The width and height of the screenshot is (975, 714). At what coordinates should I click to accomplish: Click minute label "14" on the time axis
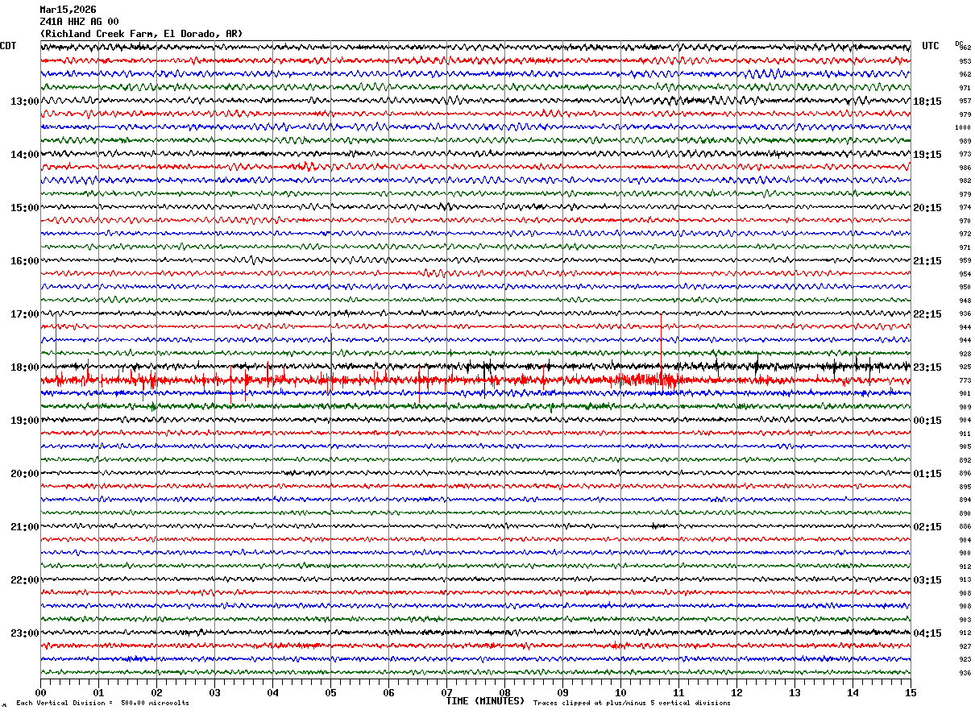(853, 693)
